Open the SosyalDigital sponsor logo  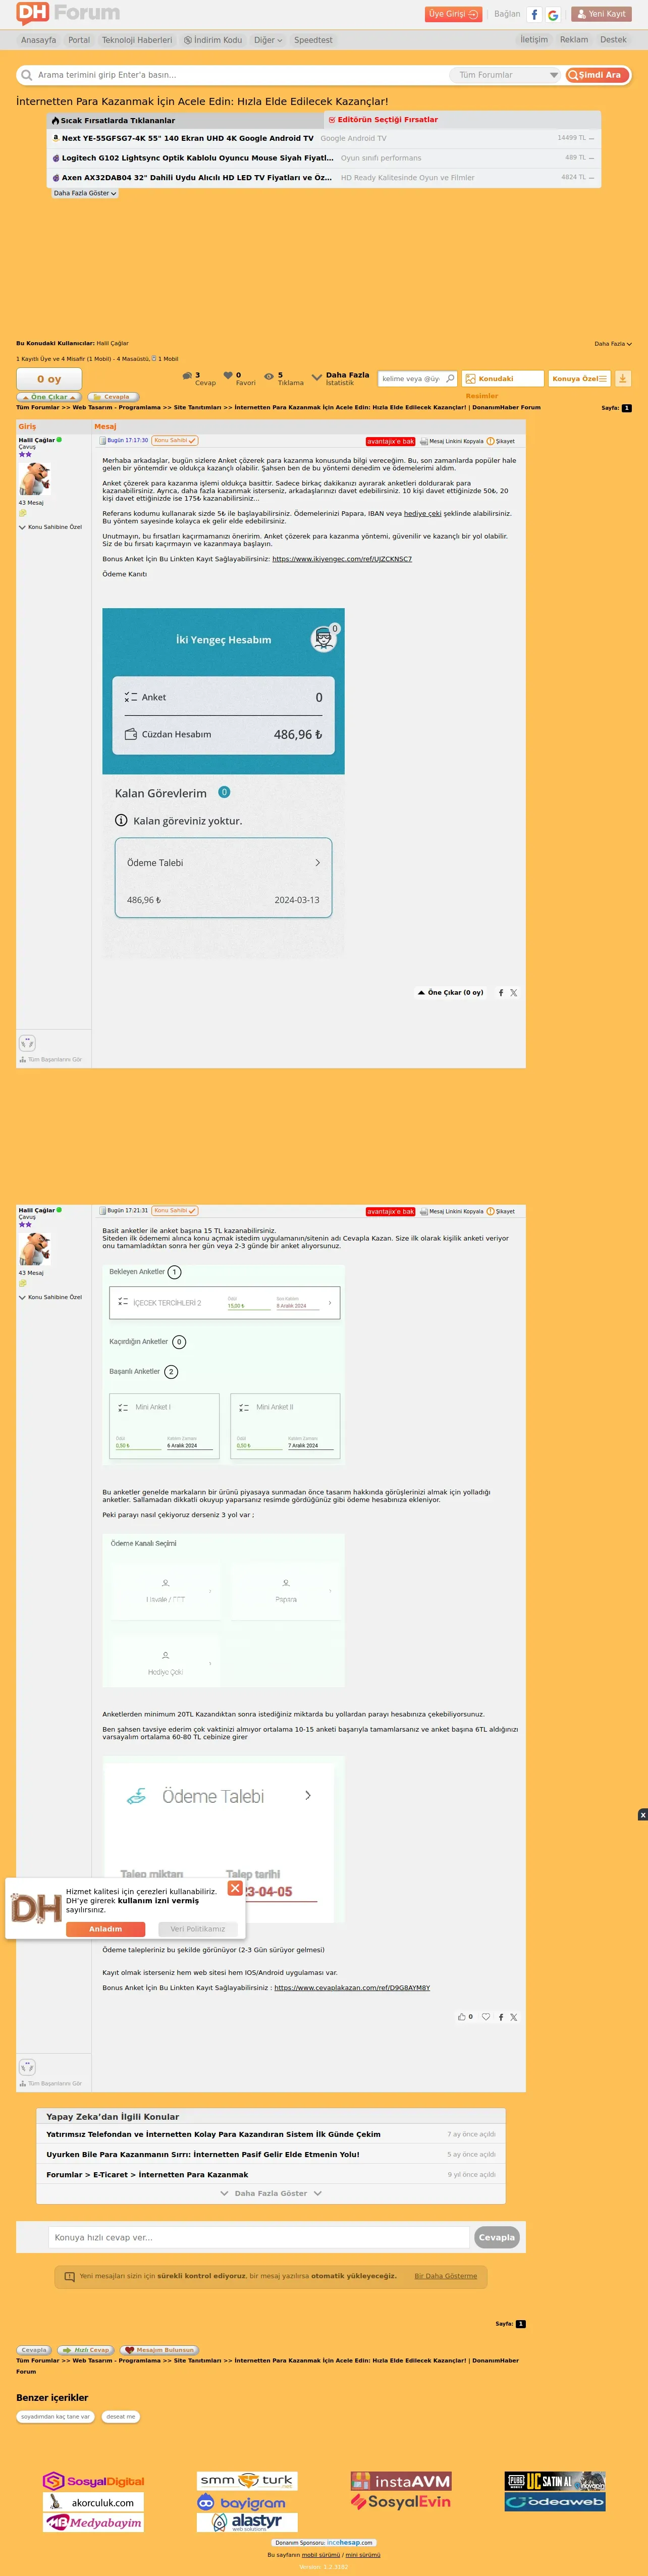tap(94, 2481)
